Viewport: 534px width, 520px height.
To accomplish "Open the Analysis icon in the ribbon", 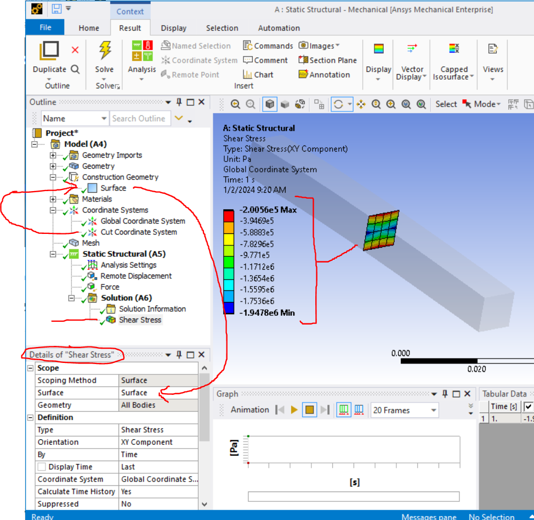I will click(x=142, y=51).
